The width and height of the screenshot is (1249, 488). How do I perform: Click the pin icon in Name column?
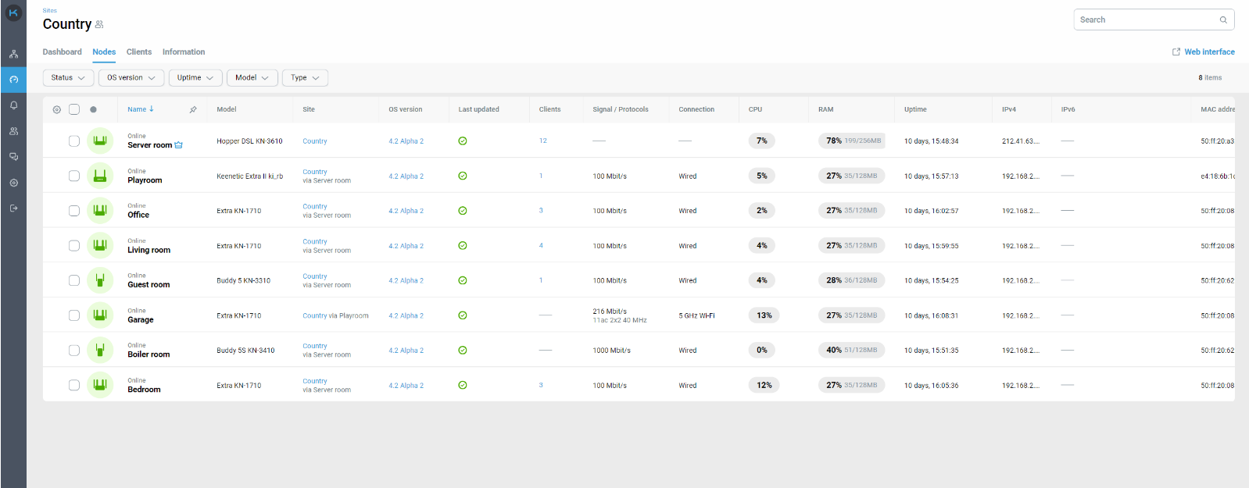(193, 109)
